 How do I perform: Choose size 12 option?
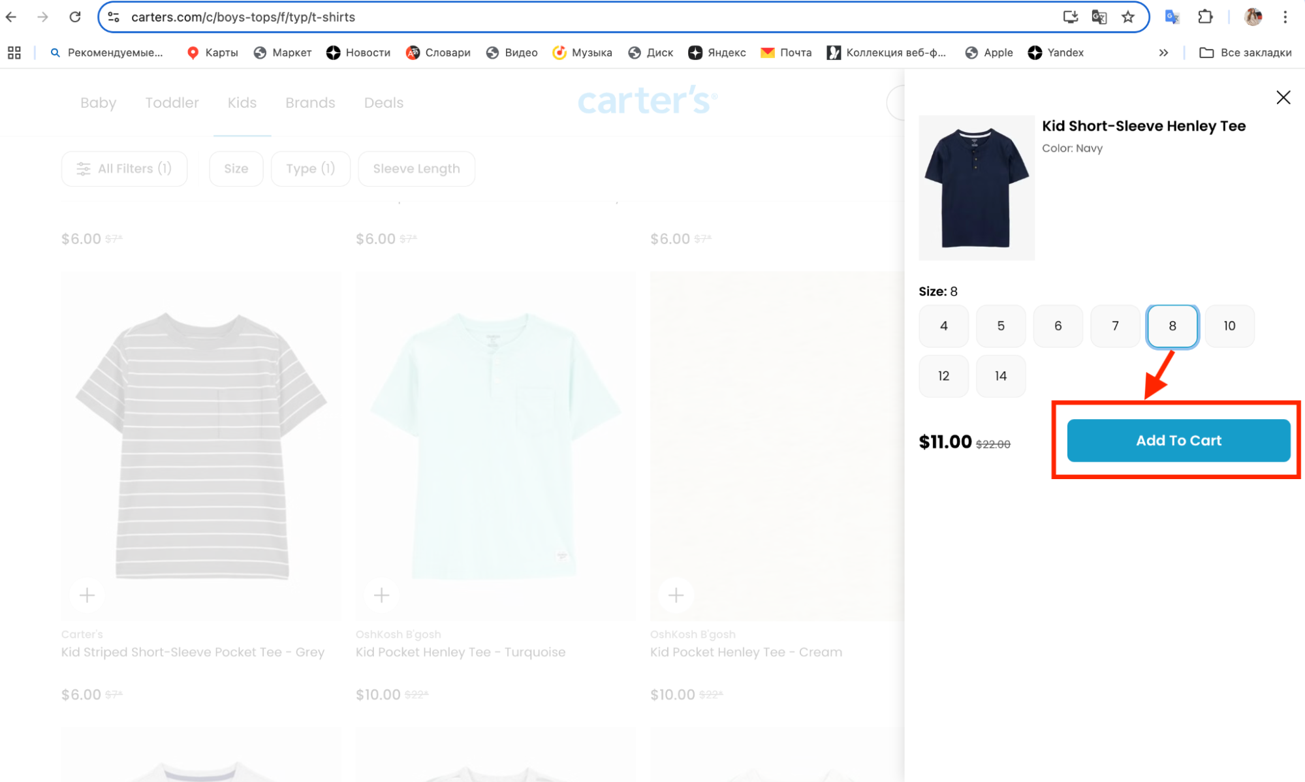pos(943,376)
